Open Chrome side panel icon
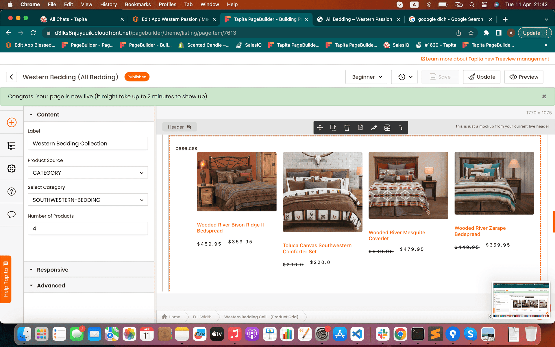The width and height of the screenshot is (555, 347). click(x=499, y=33)
